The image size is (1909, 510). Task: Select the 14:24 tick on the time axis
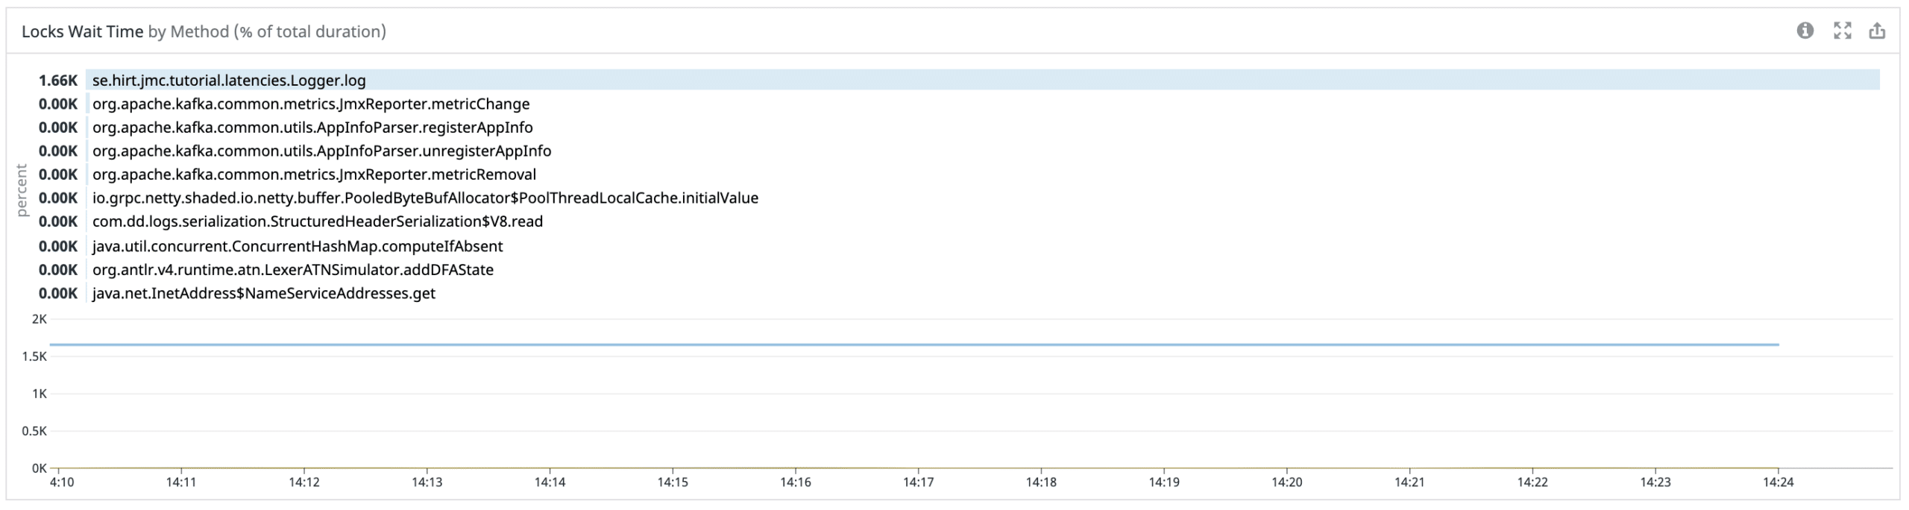point(1778,482)
